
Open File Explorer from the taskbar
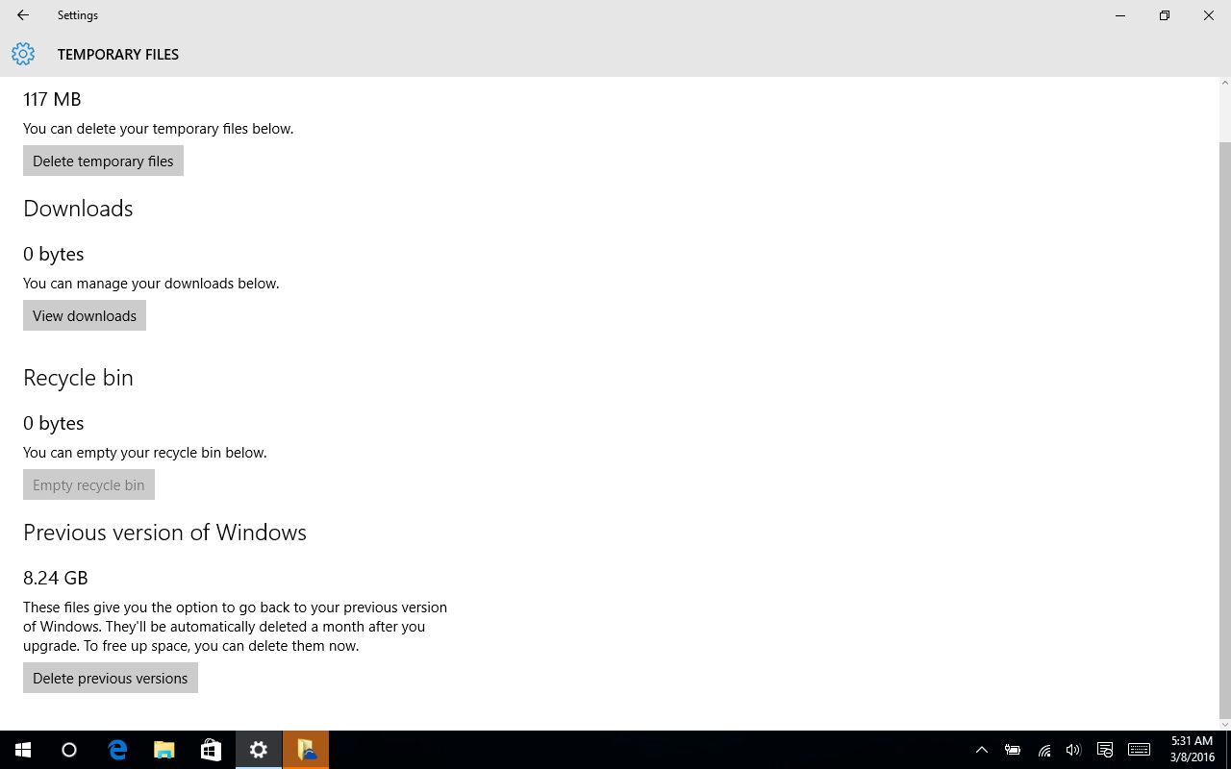pyautogui.click(x=163, y=749)
